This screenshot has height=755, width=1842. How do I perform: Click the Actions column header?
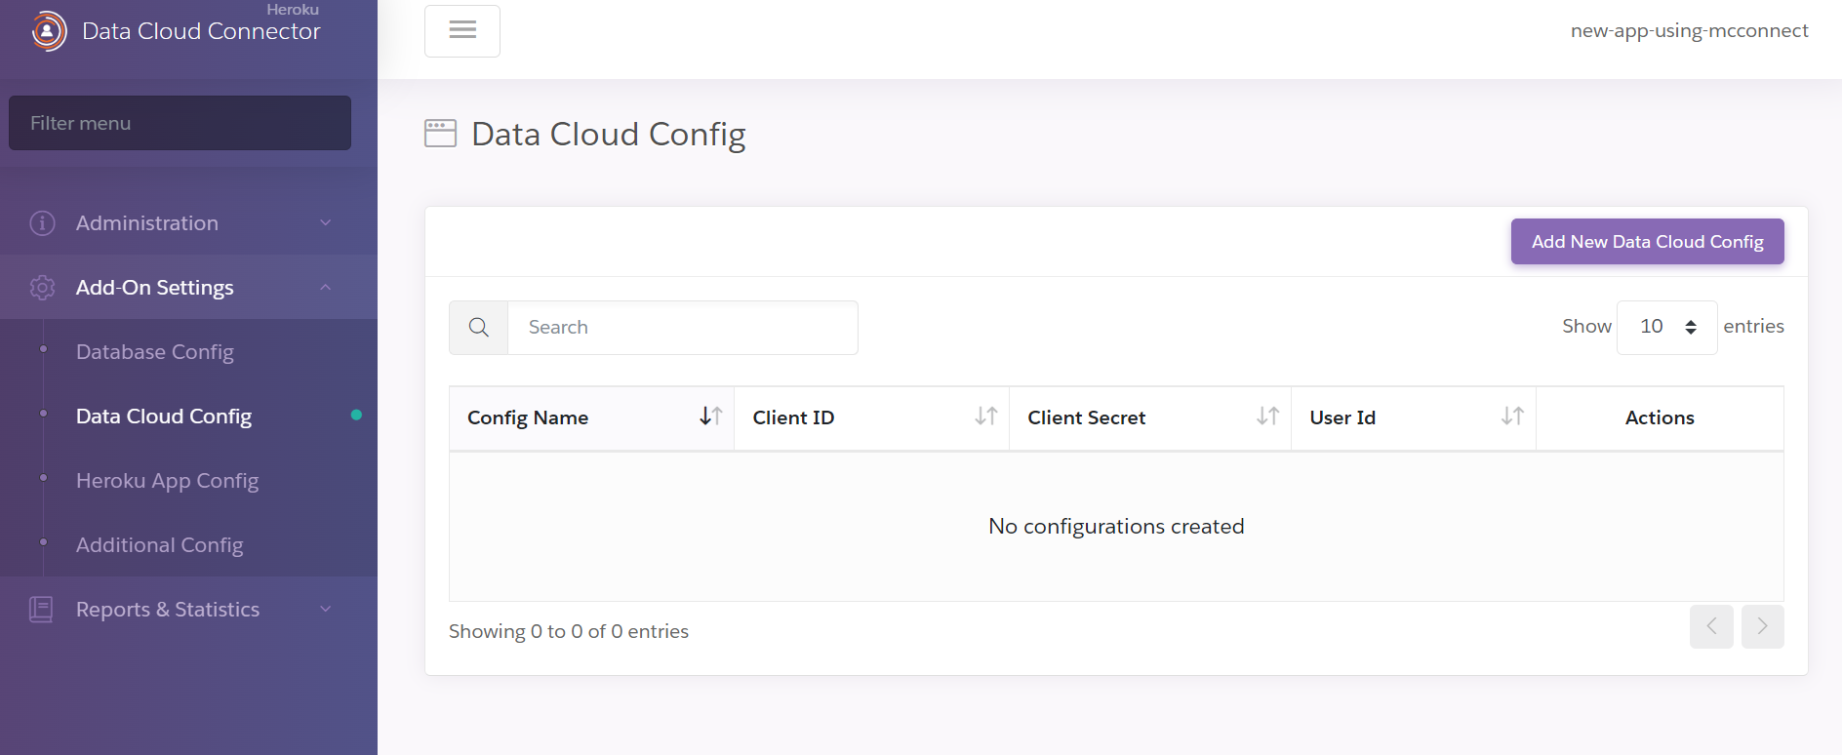point(1660,417)
